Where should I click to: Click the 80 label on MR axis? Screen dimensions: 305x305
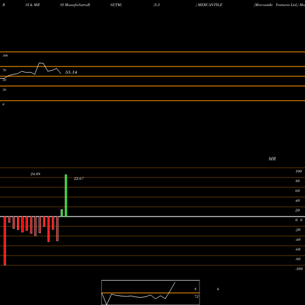point(298,181)
